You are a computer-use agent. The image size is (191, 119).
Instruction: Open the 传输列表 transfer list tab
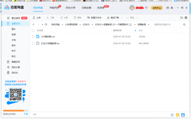pyautogui.click(x=54, y=8)
